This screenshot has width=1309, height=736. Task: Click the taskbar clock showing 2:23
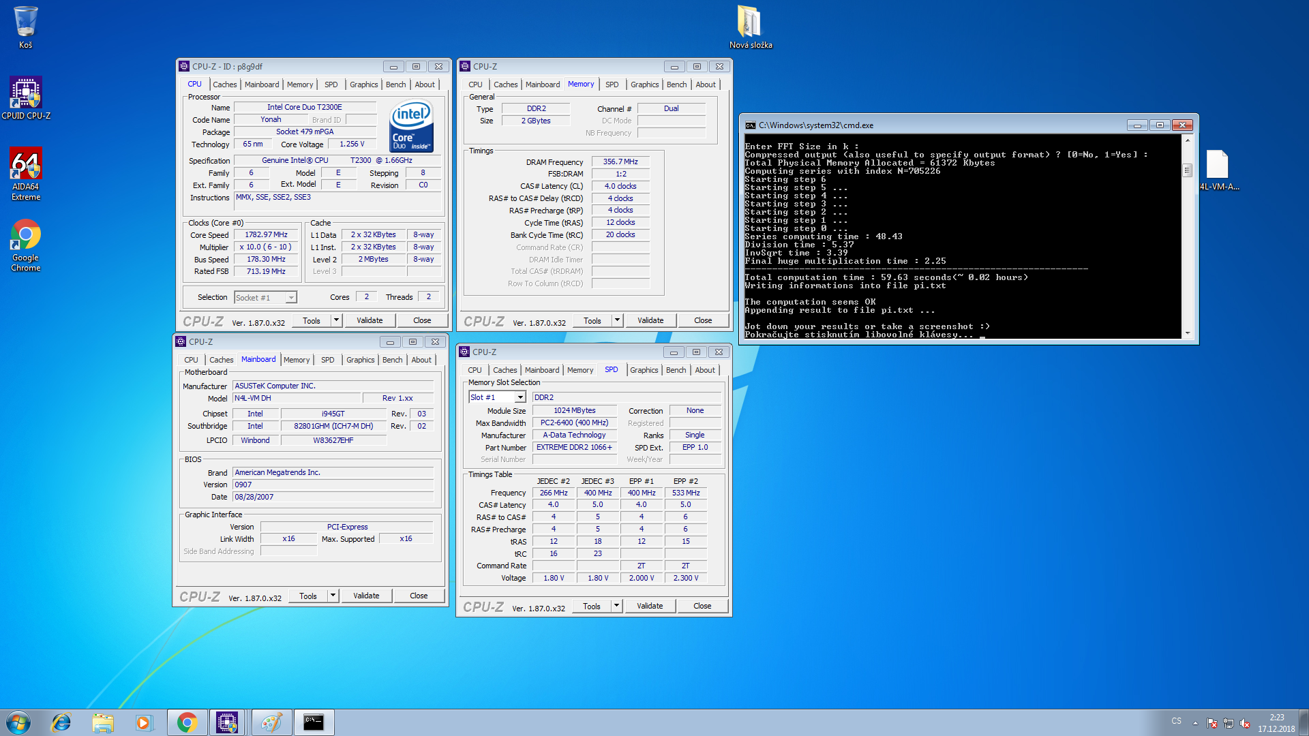point(1276,722)
